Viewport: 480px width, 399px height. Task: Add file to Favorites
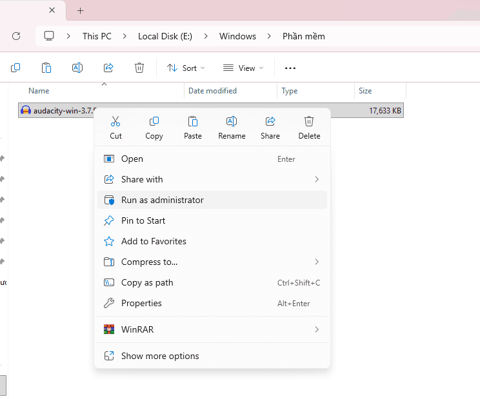tap(154, 241)
